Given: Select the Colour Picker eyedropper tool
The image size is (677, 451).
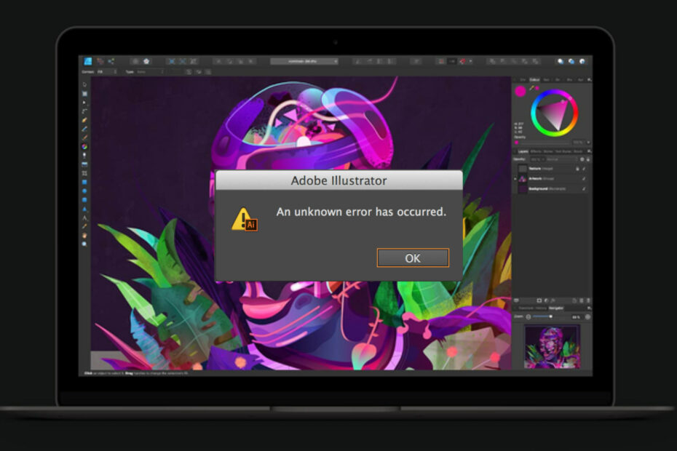Looking at the screenshot, I should point(84,226).
